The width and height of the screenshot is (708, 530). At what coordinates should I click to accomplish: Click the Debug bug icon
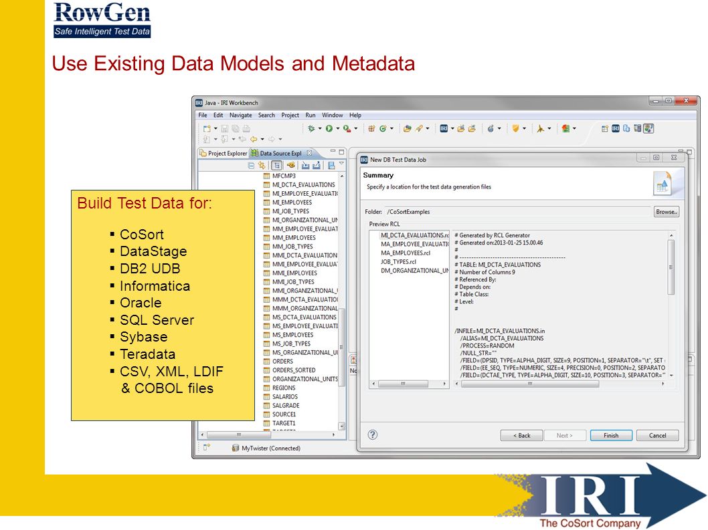tap(311, 128)
